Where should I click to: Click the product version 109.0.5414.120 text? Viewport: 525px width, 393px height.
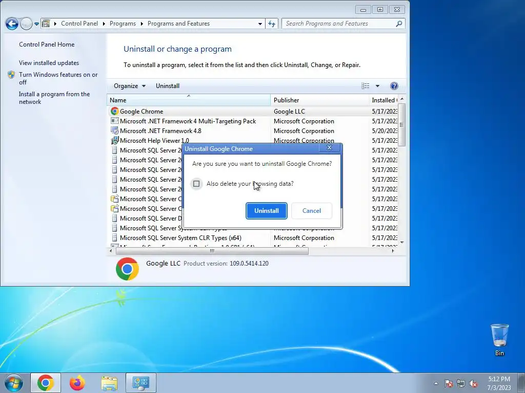(249, 264)
